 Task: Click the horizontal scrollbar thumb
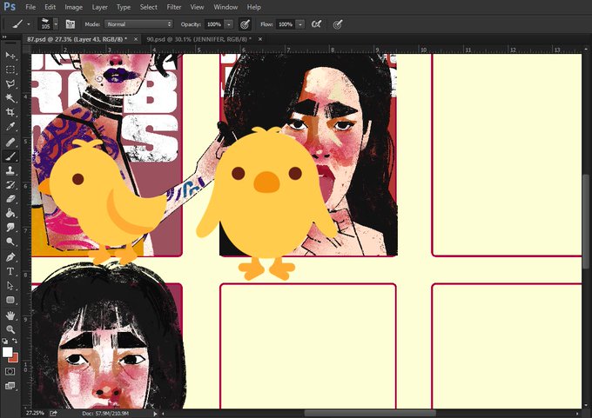pos(370,414)
